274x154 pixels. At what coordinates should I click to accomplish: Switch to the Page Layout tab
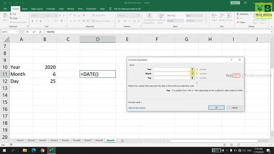click(x=37, y=9)
